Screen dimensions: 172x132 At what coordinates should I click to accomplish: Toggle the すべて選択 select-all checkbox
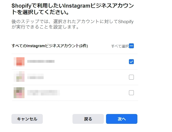pyautogui.click(x=131, y=46)
